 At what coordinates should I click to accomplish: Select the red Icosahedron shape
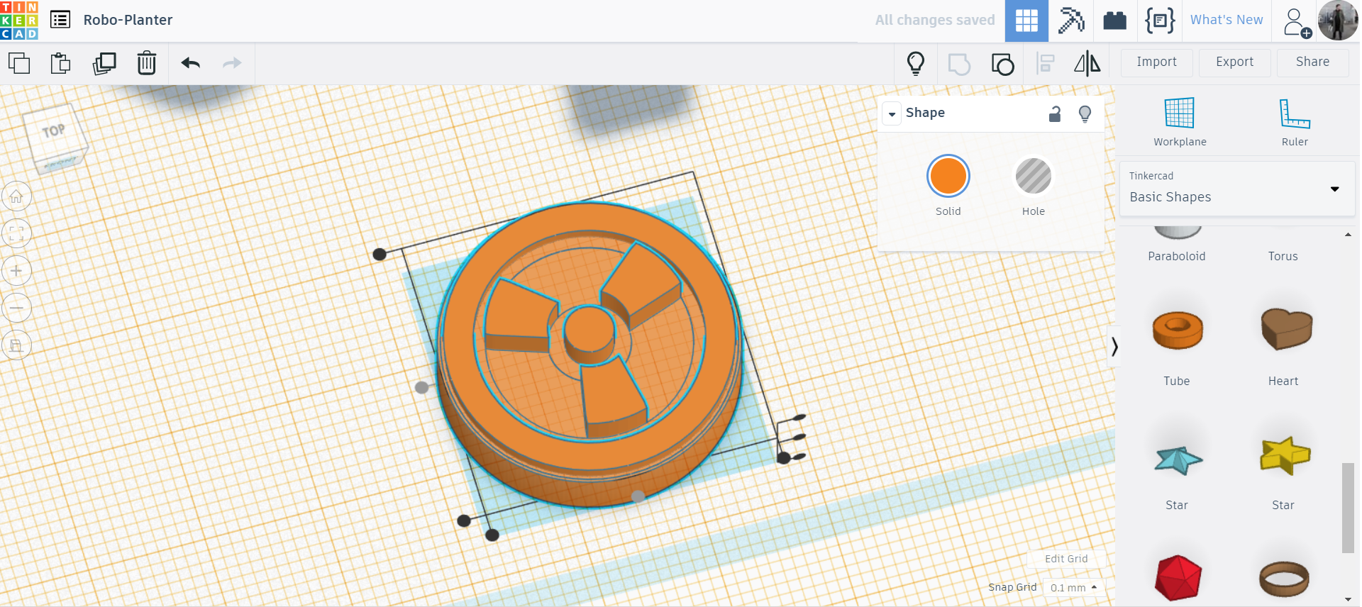1178,578
